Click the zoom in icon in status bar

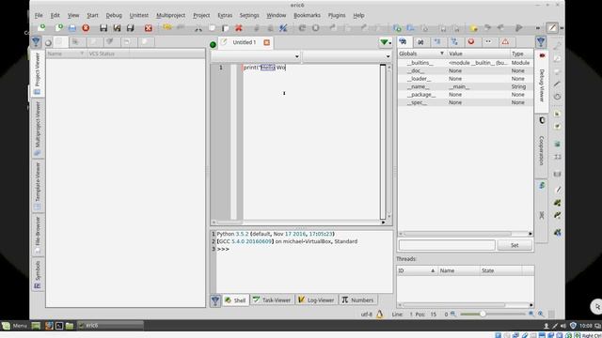click(531, 314)
